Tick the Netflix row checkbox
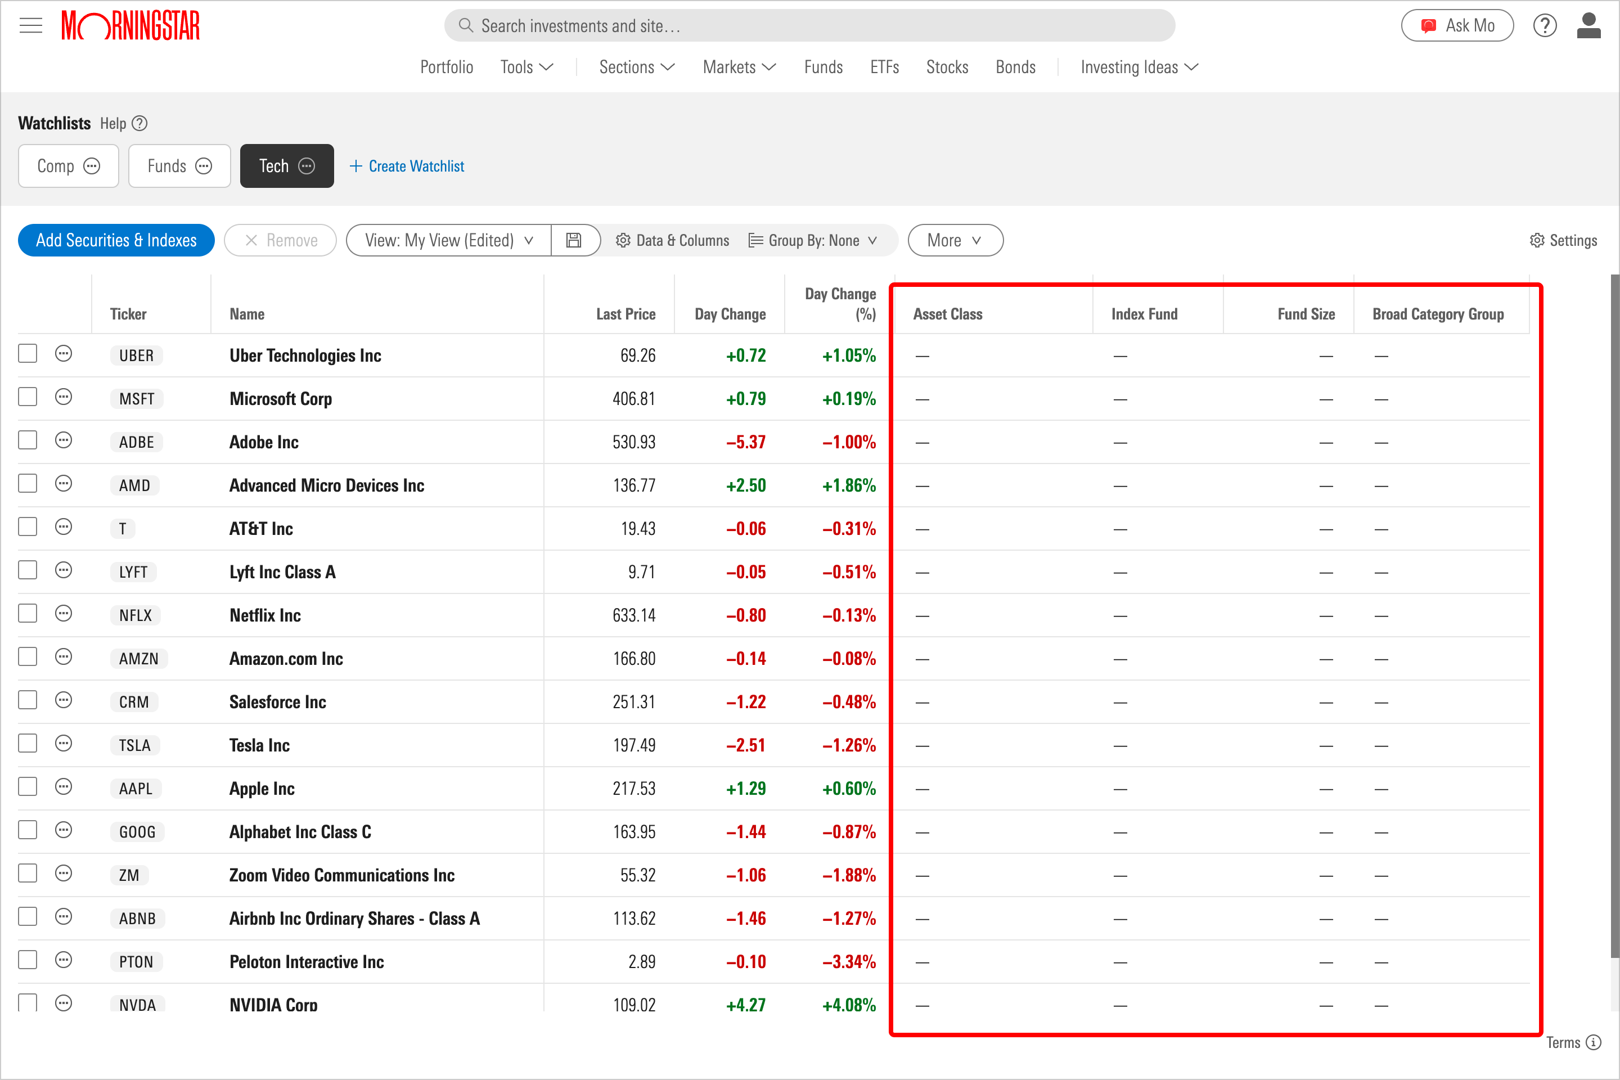This screenshot has width=1620, height=1080. (x=28, y=614)
